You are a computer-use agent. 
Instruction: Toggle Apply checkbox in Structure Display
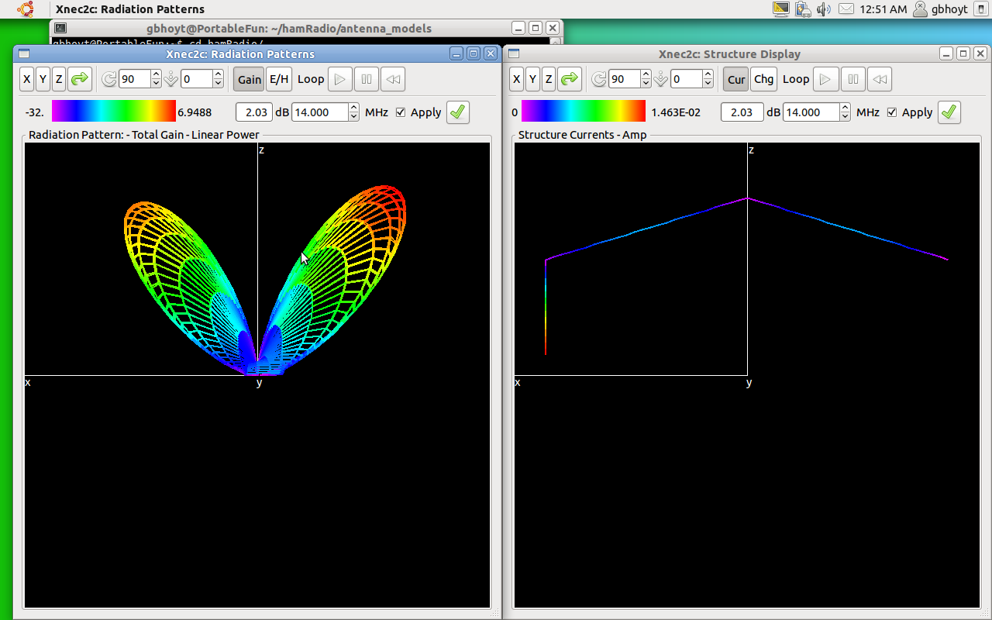point(892,112)
